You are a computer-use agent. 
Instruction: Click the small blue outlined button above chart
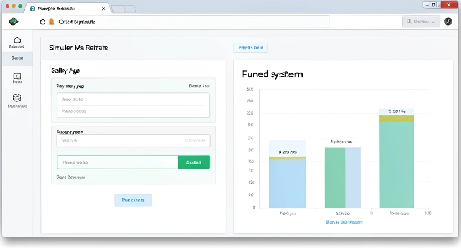(x=250, y=48)
